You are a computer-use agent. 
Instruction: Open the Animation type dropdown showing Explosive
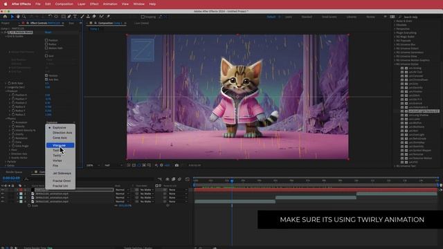coord(60,122)
